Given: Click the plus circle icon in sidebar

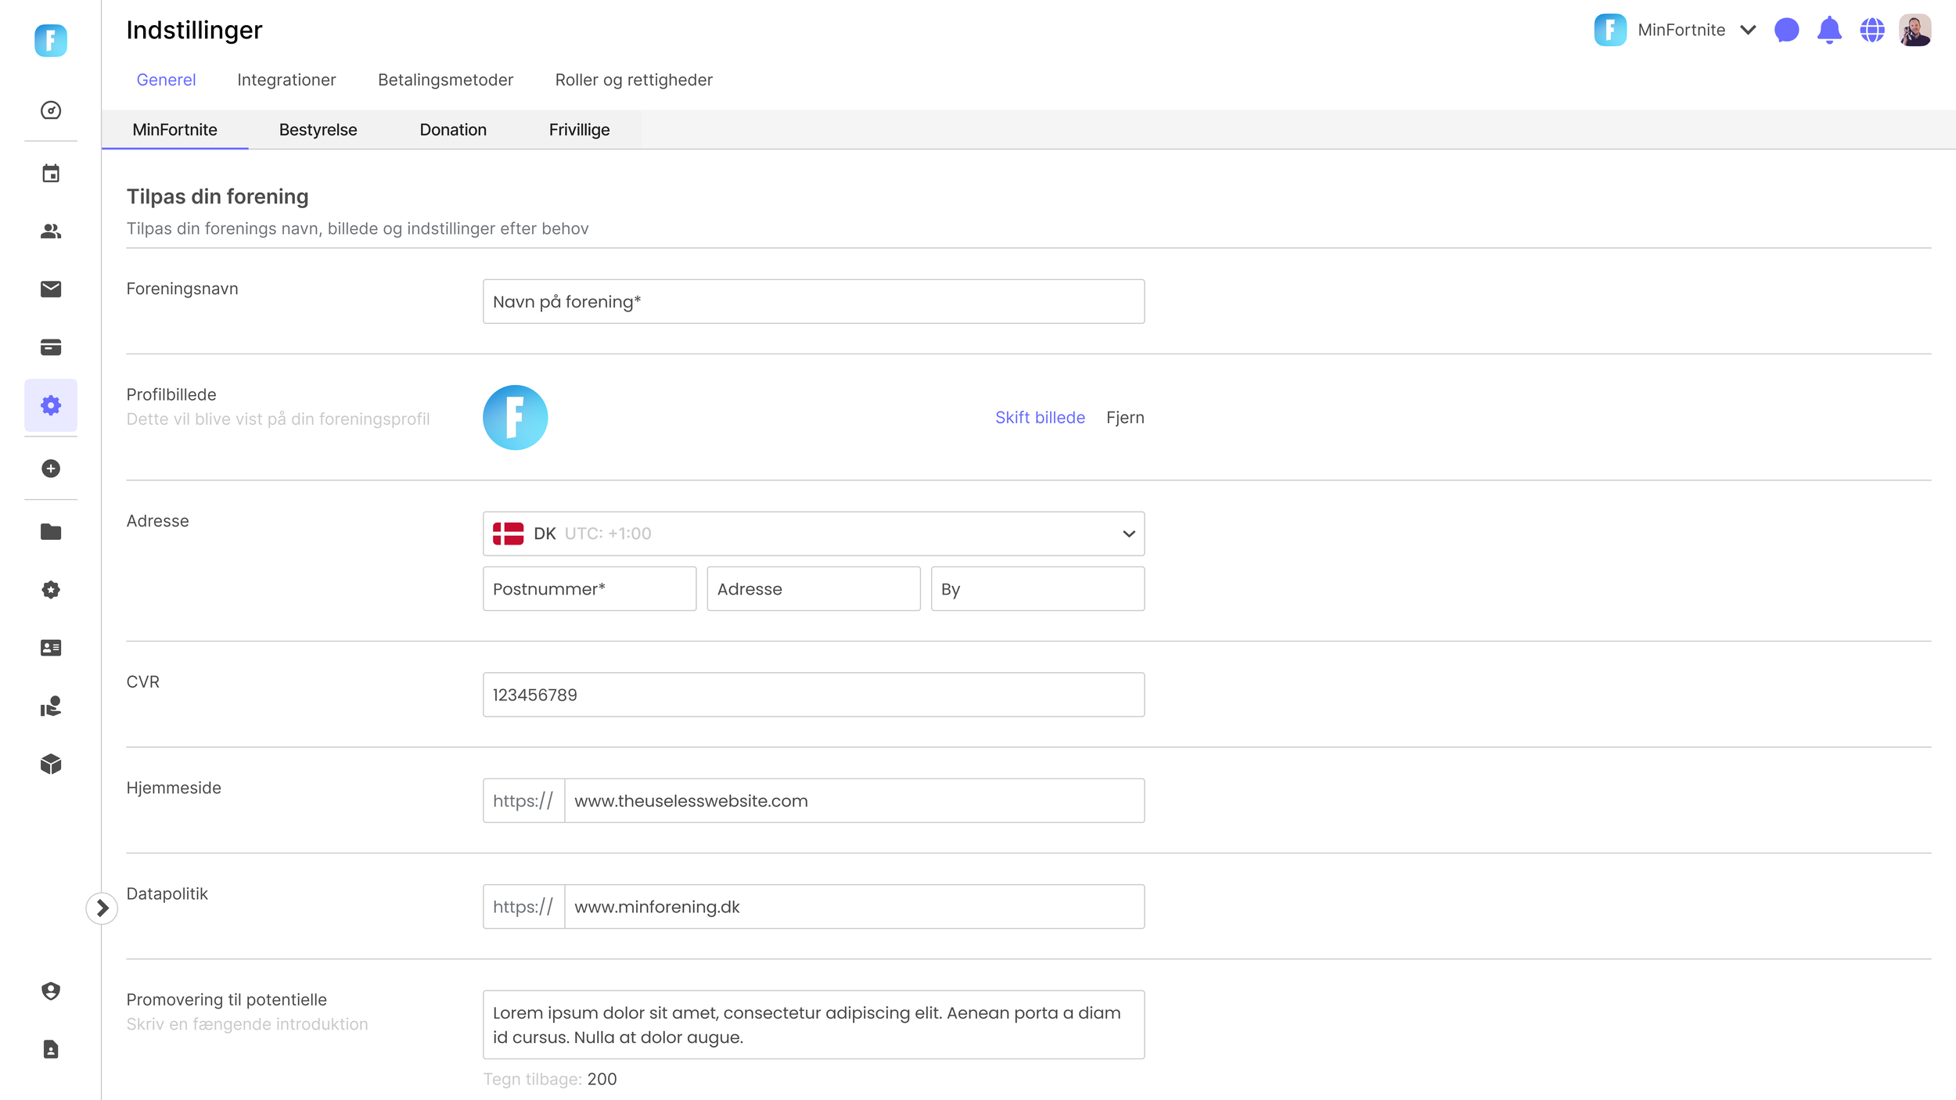Looking at the screenshot, I should [51, 469].
